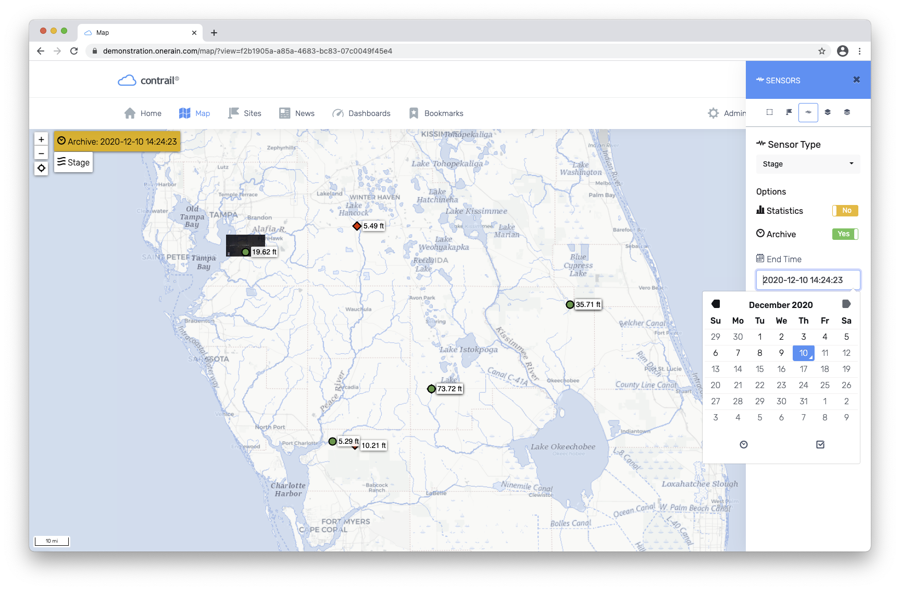Screen dimensions: 900x590
Task: Click the crosshair locate button on map
Action: 41,168
